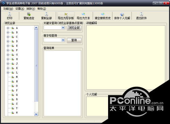The image size is (170, 124).
Task: Click in the 详细解释 explanation text area
Action: pos(126,58)
